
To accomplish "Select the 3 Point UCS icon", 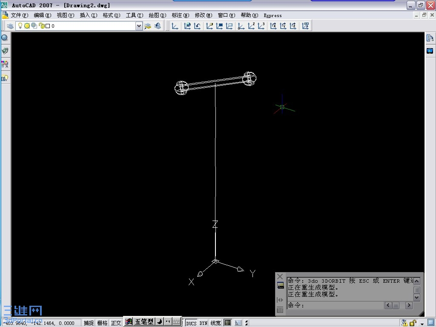I will 261,26.
